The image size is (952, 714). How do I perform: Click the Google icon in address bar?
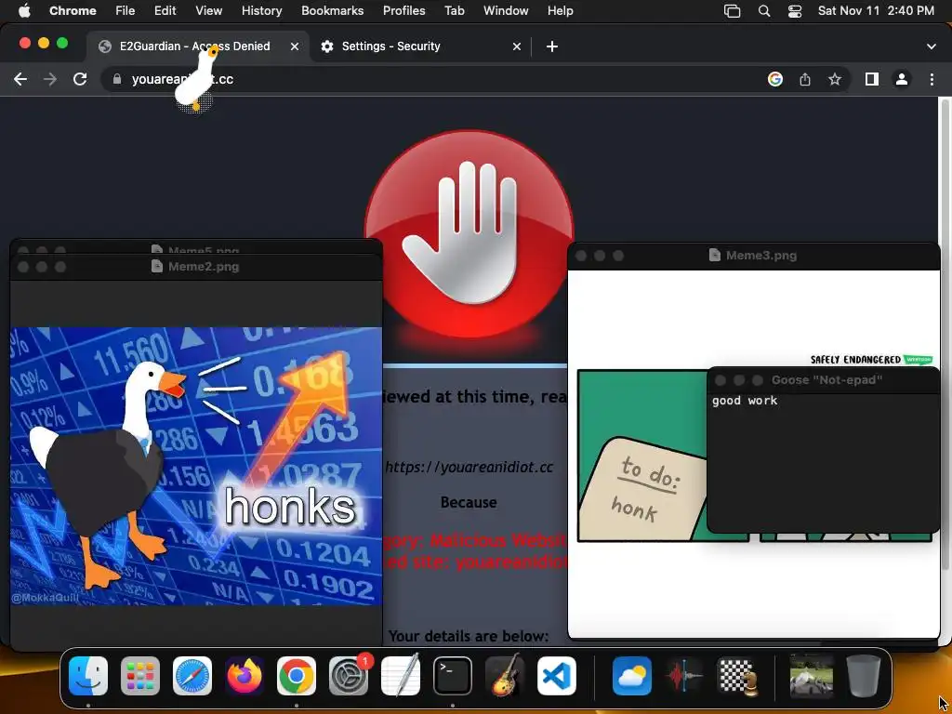tap(774, 79)
